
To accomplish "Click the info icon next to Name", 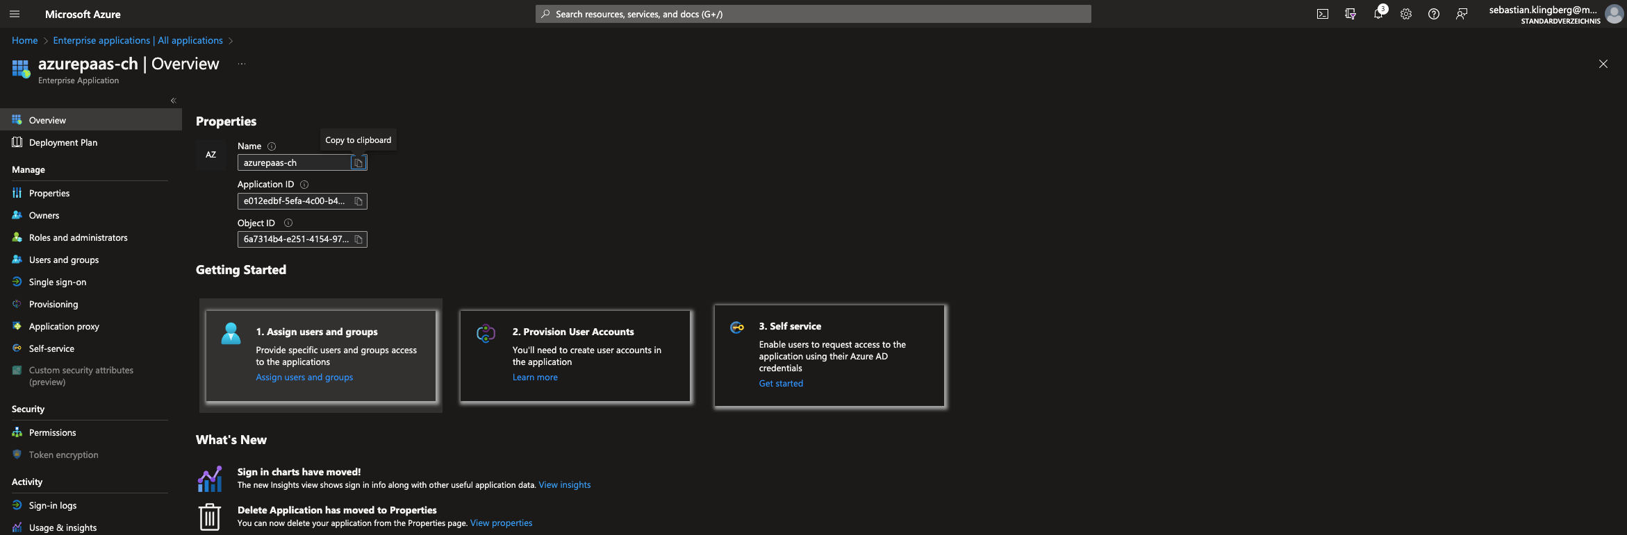I will (x=272, y=146).
